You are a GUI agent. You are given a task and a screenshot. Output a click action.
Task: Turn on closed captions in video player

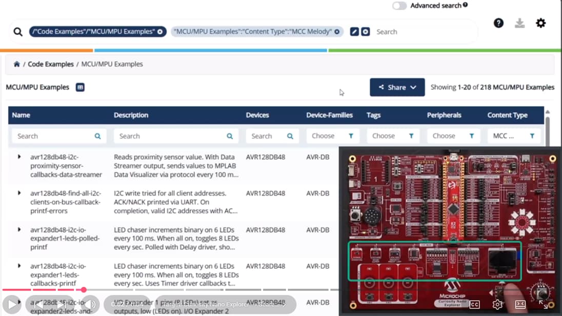pos(474,305)
